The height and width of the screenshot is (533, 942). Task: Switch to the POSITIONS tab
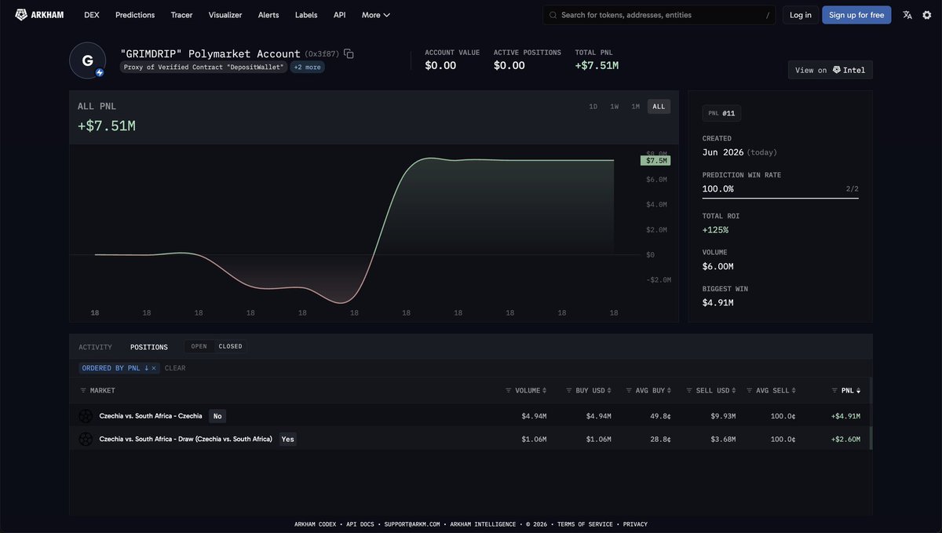tap(149, 347)
